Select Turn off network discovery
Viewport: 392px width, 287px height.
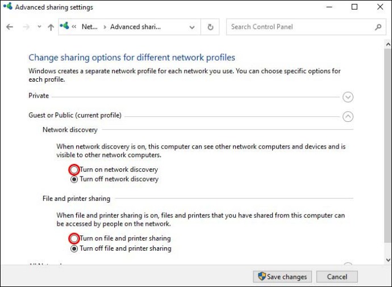tap(74, 179)
